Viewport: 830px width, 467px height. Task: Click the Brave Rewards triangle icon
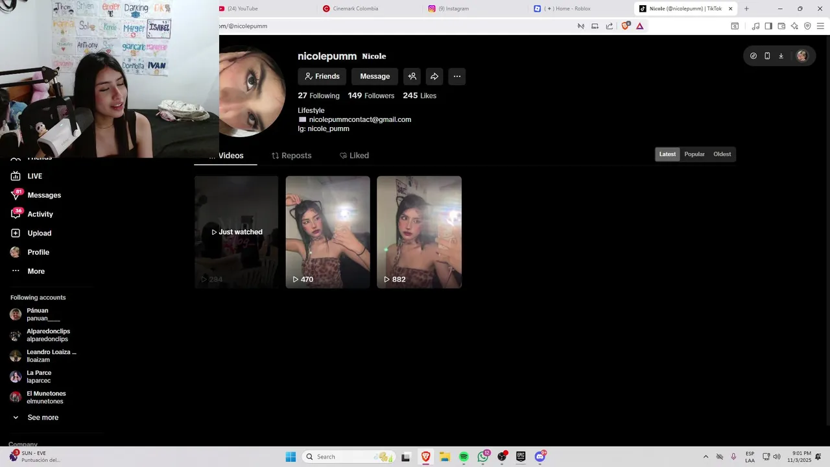(x=639, y=26)
